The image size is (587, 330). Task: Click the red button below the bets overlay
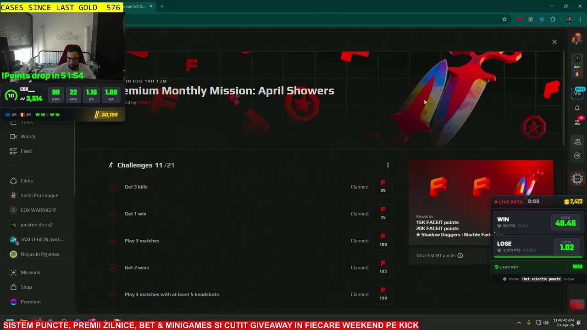pyautogui.click(x=577, y=305)
